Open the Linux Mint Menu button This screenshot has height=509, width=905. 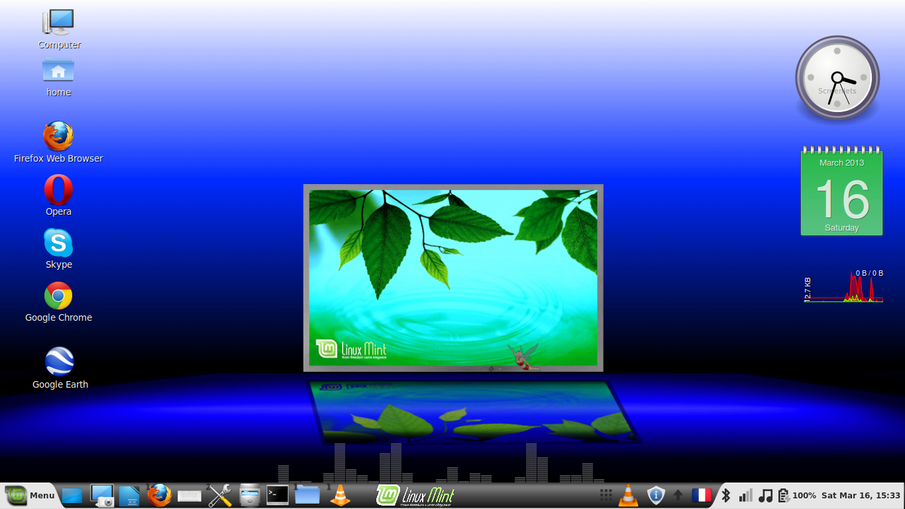pos(29,495)
